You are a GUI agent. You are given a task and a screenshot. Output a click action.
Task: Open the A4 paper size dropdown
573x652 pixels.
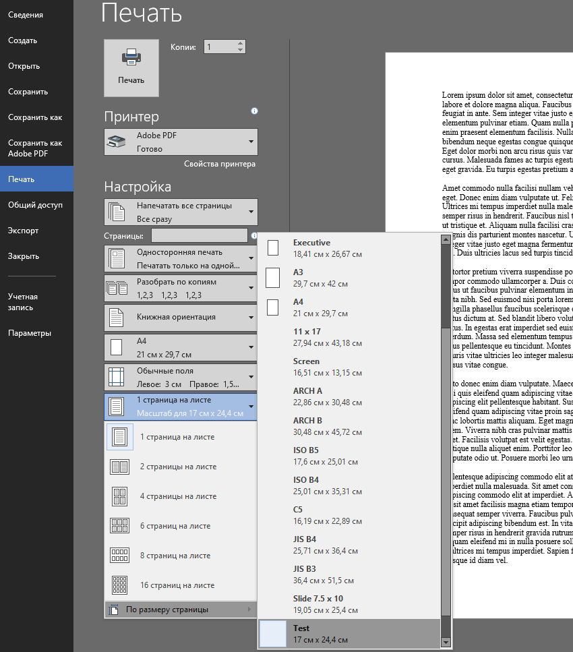[x=181, y=348]
